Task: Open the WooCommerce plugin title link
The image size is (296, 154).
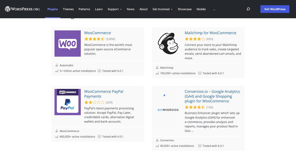Action: pos(97,33)
